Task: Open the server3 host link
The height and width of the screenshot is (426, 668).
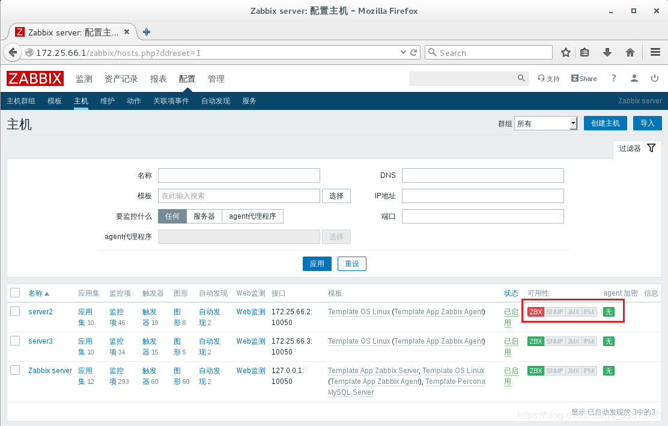Action: 40,341
